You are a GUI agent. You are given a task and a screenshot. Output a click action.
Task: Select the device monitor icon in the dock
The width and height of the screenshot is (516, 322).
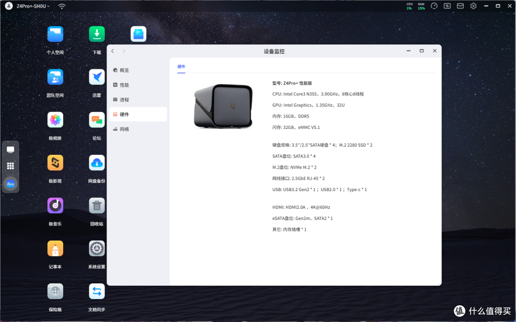tap(11, 183)
